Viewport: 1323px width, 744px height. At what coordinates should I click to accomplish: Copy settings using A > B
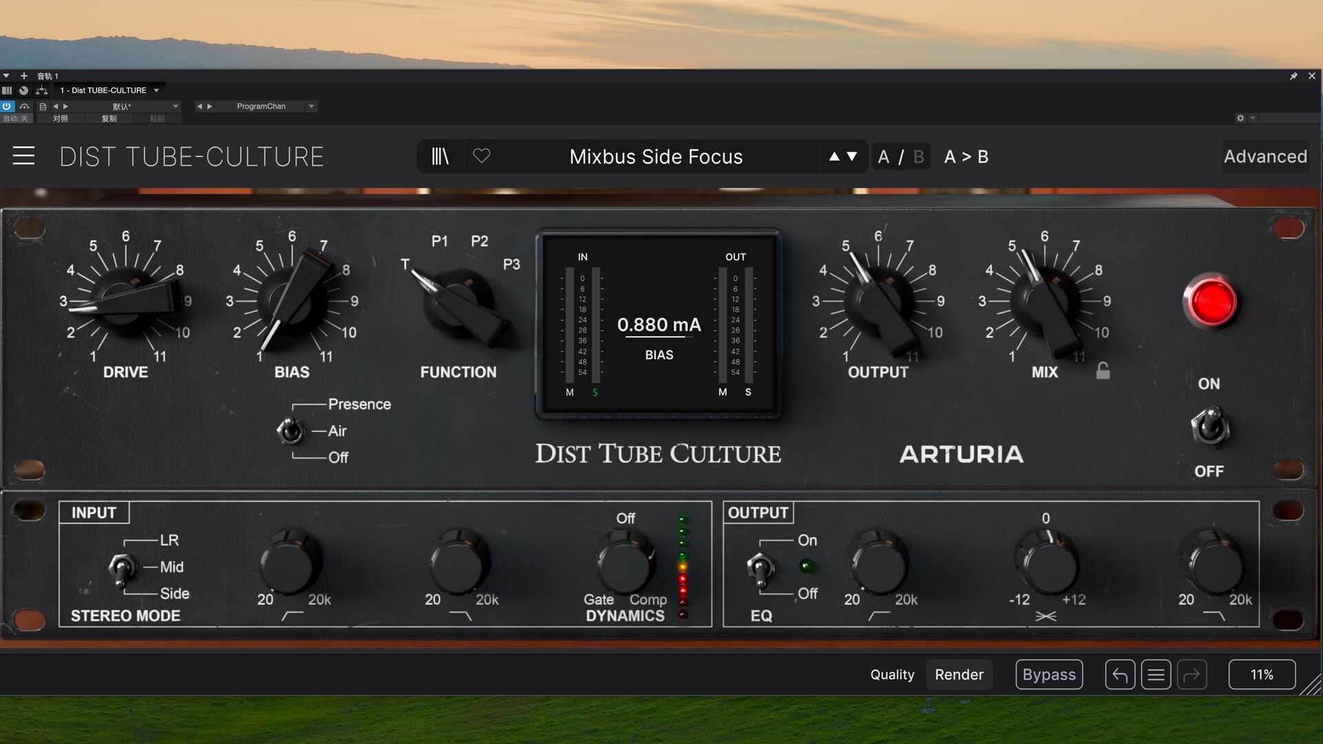[x=966, y=157]
